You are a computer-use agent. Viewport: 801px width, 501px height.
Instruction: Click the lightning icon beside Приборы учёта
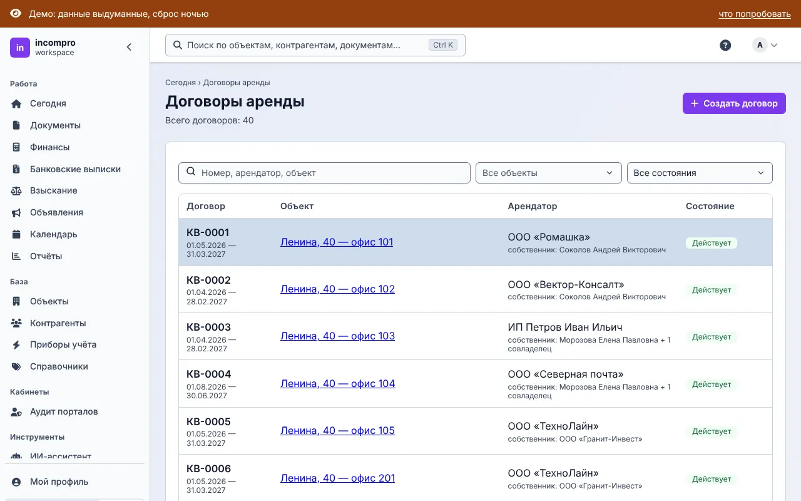17,344
